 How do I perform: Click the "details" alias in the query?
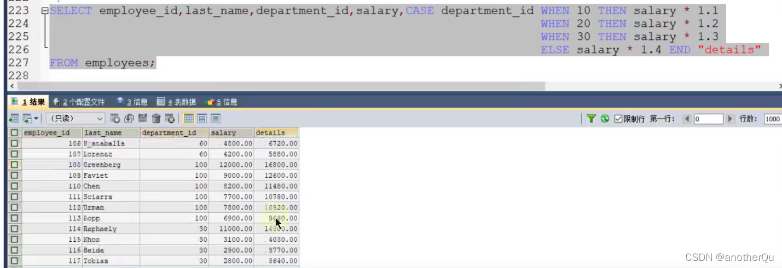point(729,50)
